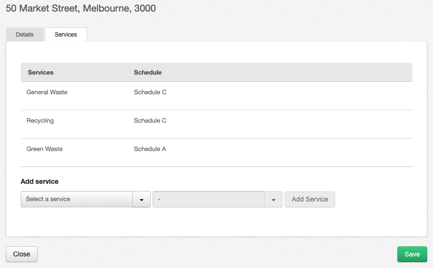Click the arrow on the schedule dropdown
This screenshot has height=268, width=433.
click(x=274, y=199)
